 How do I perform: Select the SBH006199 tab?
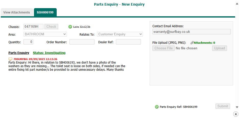[x=45, y=12]
